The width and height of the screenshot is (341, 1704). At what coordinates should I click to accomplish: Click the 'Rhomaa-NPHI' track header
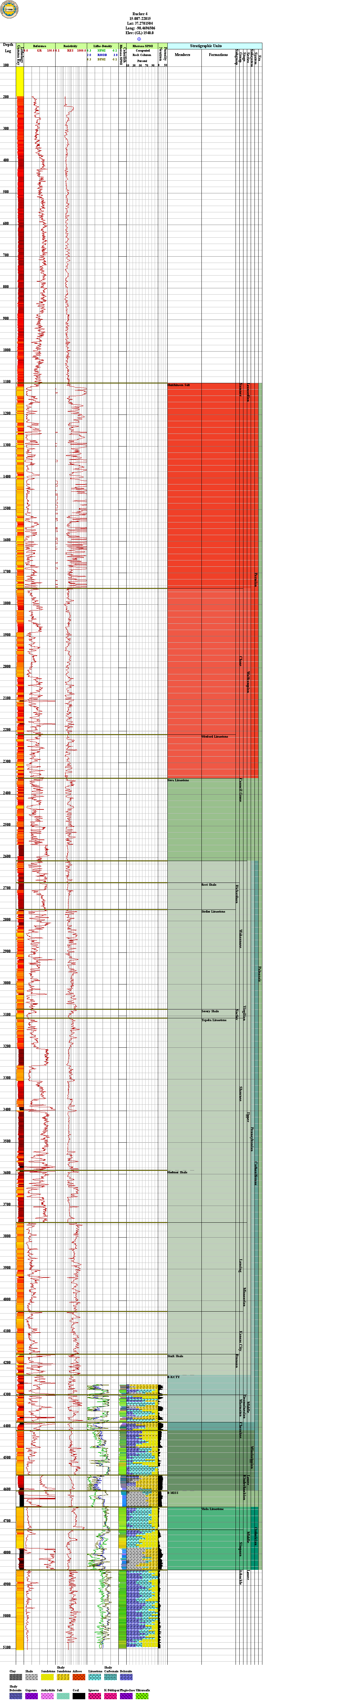click(142, 46)
